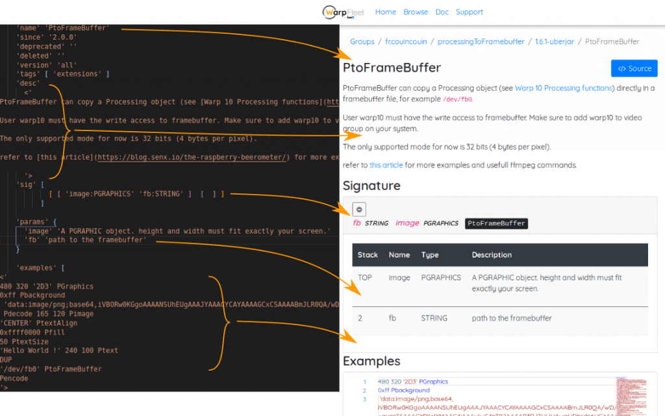Viewport: 665px width, 416px height.
Task: Navigate to Groups breadcrumb
Action: click(x=362, y=42)
